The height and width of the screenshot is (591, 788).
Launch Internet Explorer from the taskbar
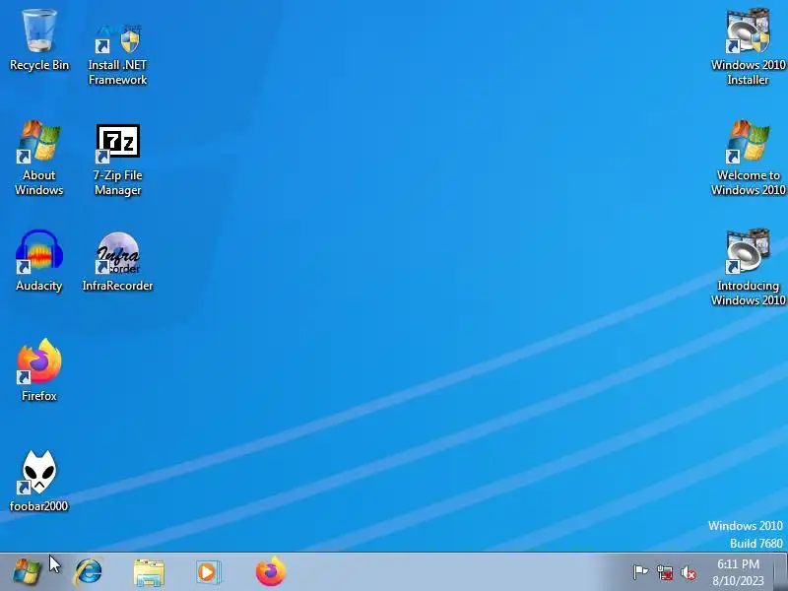[89, 572]
